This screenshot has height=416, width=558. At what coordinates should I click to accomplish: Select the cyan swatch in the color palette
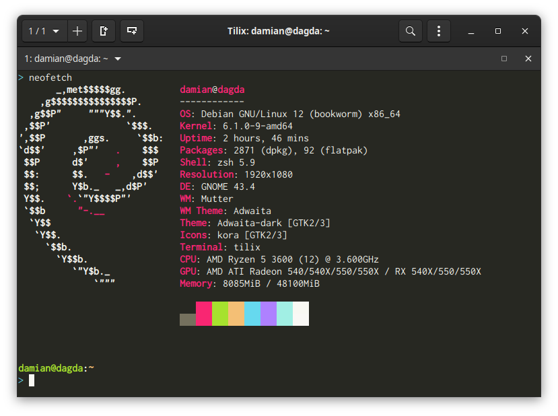252,313
